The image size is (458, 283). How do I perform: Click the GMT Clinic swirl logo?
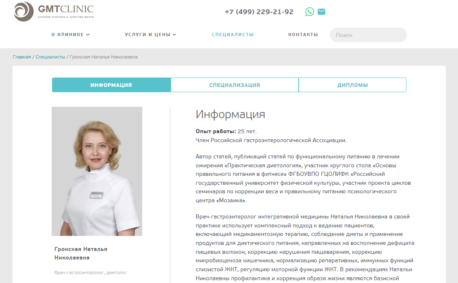tap(24, 11)
